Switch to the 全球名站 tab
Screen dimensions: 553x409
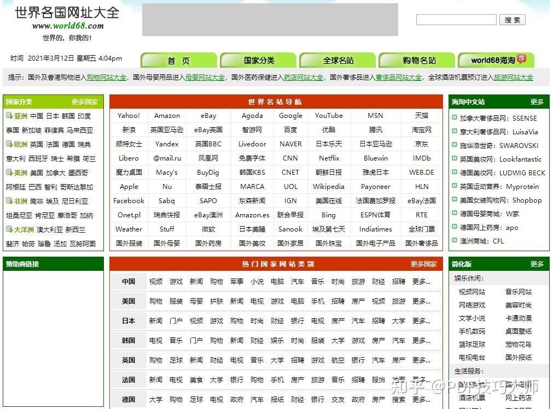[337, 60]
